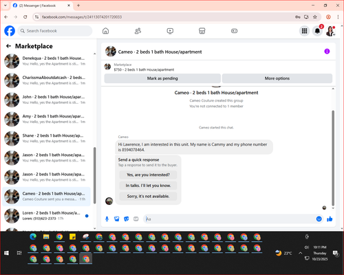Open the $750 2 beds 1 bath listing link

point(144,69)
